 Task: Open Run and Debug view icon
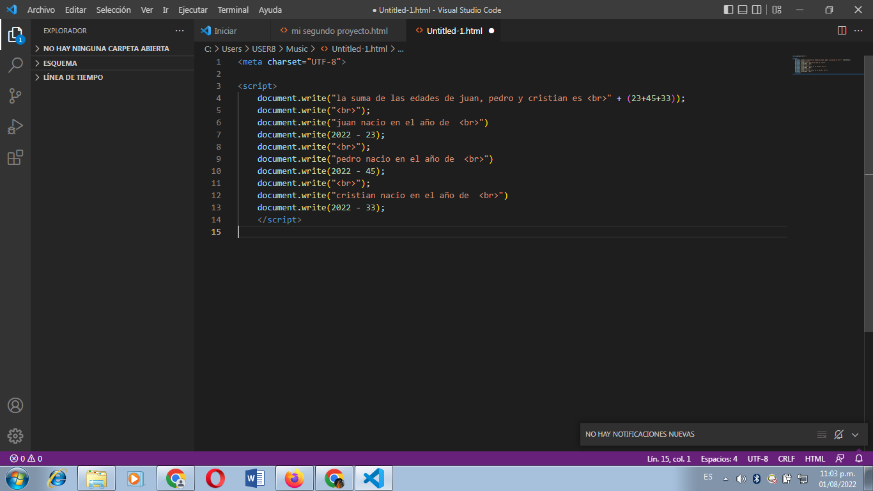[15, 127]
